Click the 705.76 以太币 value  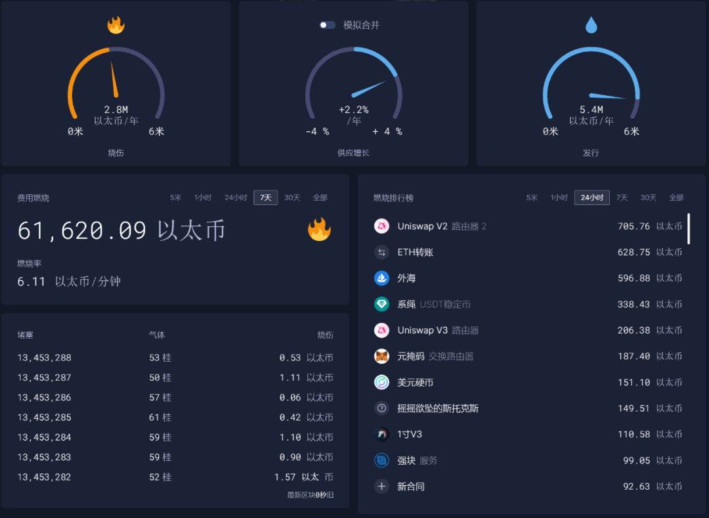(650, 226)
